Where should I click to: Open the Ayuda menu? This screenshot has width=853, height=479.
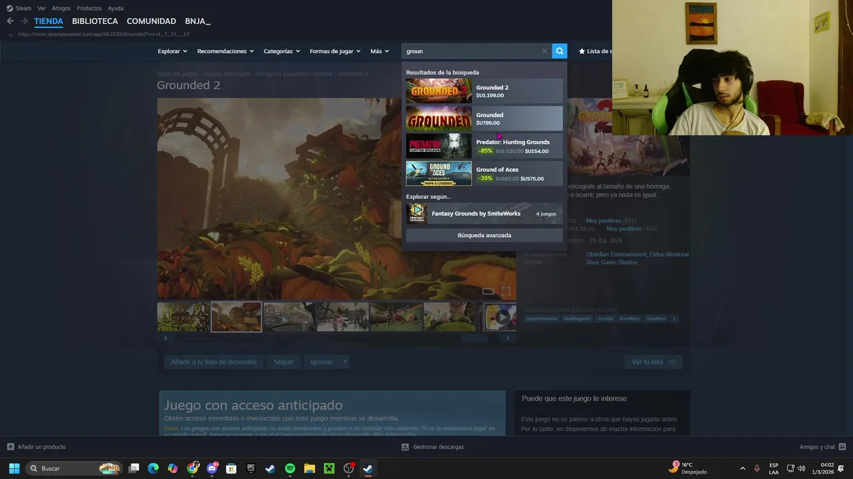[x=115, y=8]
